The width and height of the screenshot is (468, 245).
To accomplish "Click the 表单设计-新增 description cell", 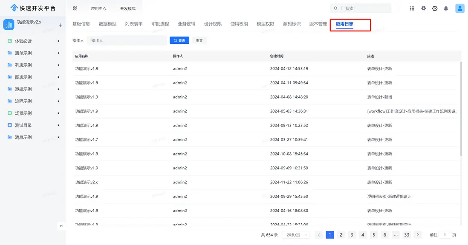I will (380, 97).
